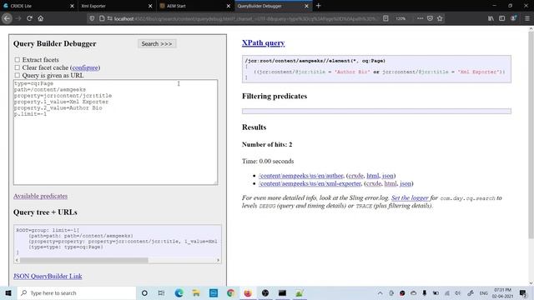The height and width of the screenshot is (300, 534).
Task: Click the Filtering predicates heading
Action: tap(275, 97)
